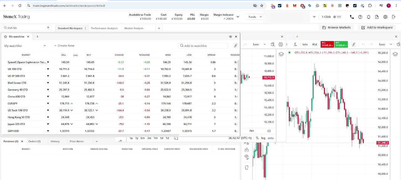Switch to Performance Analytics tab
This screenshot has width=401, height=180.
click(104, 28)
